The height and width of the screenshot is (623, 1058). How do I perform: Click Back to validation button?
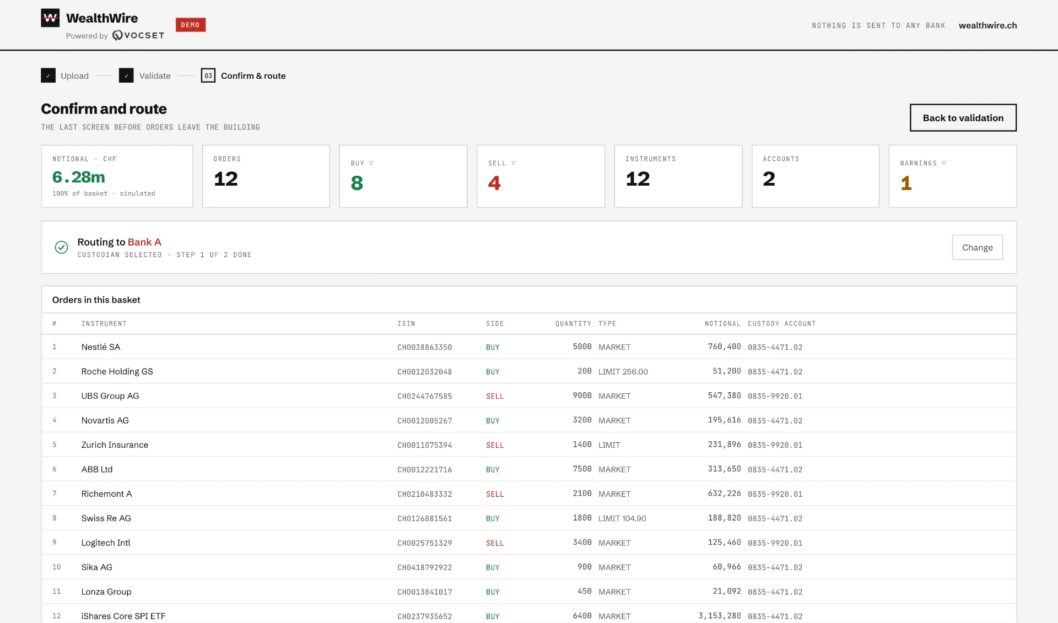[963, 118]
